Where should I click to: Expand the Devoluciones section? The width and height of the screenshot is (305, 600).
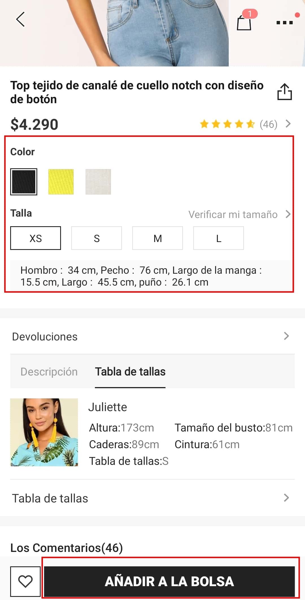[x=152, y=336]
